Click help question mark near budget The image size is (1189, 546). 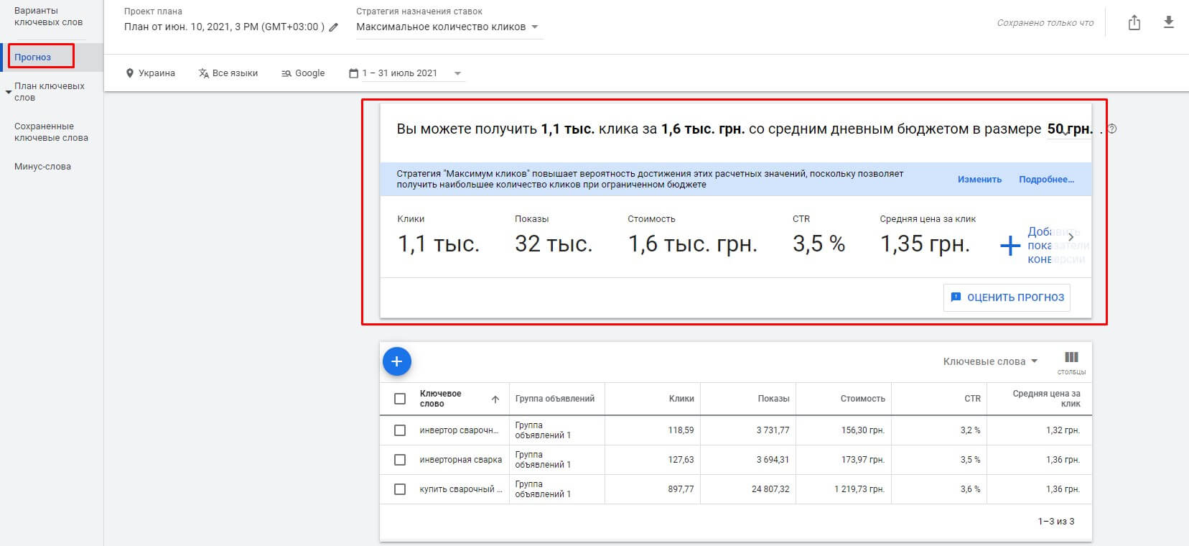click(x=1112, y=129)
